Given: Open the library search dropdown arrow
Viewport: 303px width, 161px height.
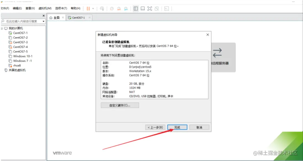Looking at the screenshot, I should 43,21.
